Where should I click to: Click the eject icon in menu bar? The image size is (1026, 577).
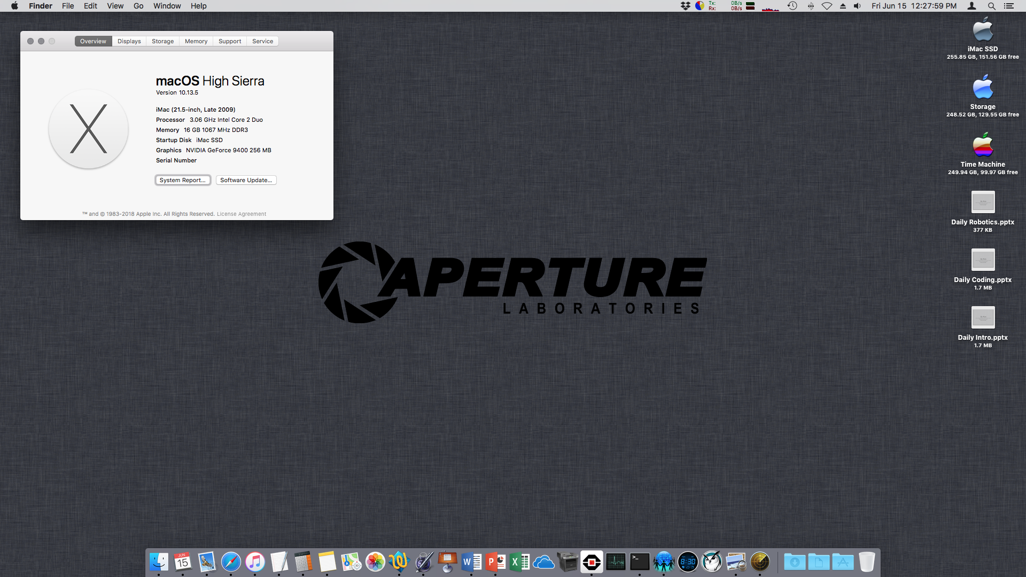click(x=843, y=6)
